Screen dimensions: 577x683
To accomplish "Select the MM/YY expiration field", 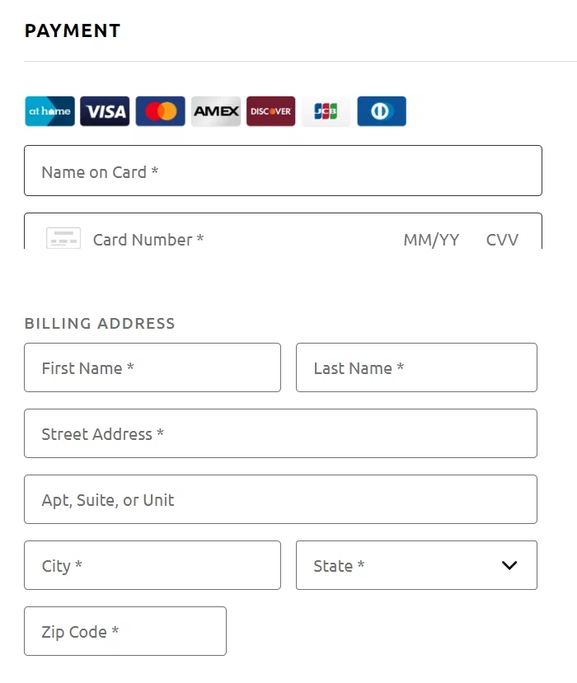I will [x=431, y=240].
